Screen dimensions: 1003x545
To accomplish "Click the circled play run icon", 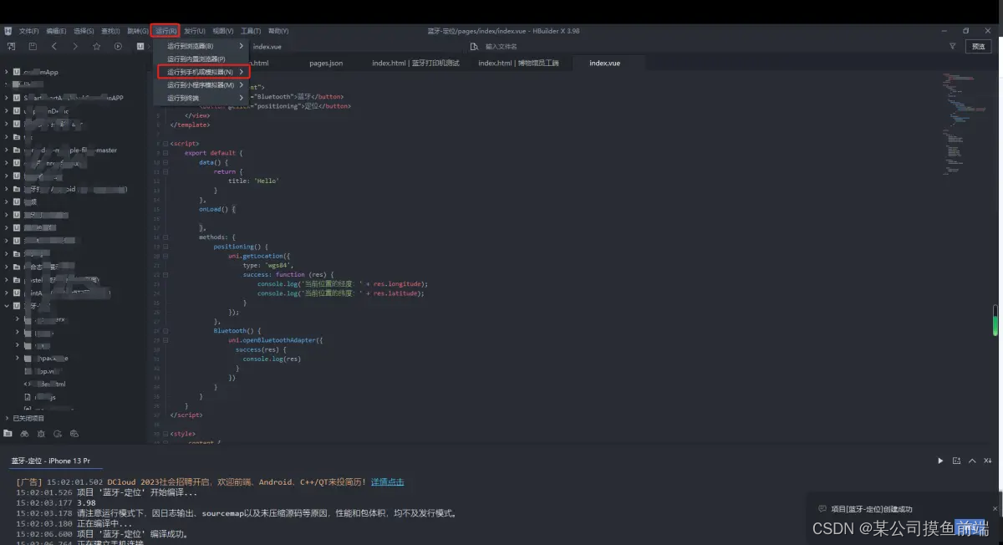I will click(x=118, y=46).
